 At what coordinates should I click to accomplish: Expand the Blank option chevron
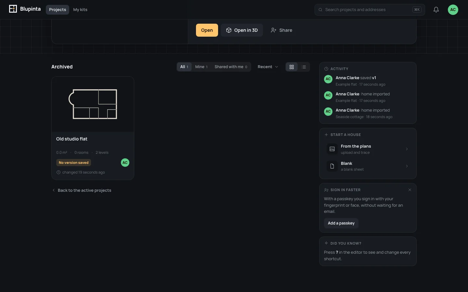point(407,166)
